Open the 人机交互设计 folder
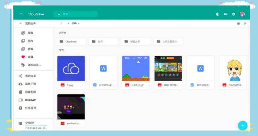The height and width of the screenshot is (136, 258). (168, 41)
